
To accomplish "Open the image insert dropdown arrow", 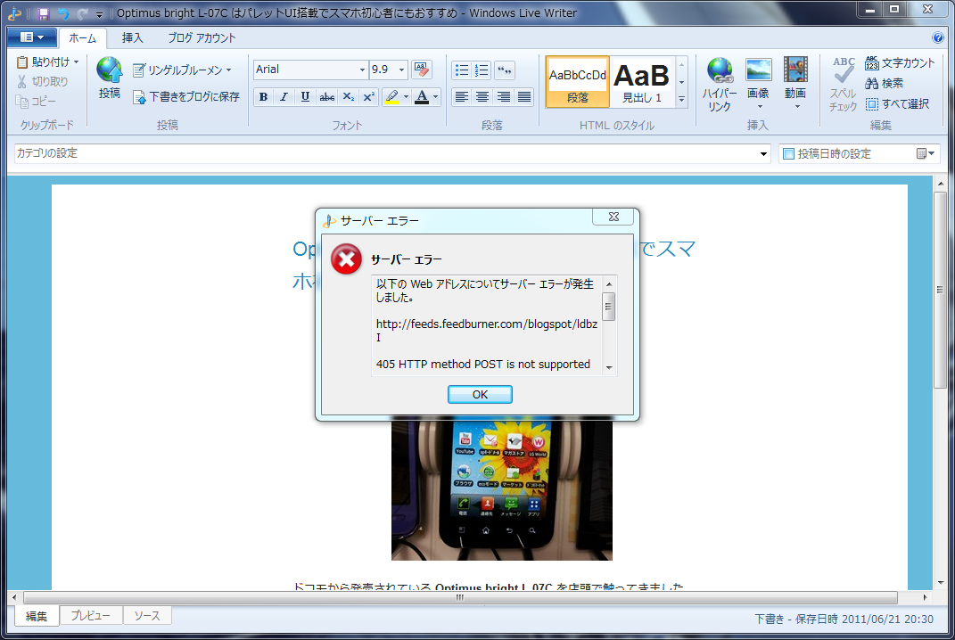I will [x=760, y=108].
